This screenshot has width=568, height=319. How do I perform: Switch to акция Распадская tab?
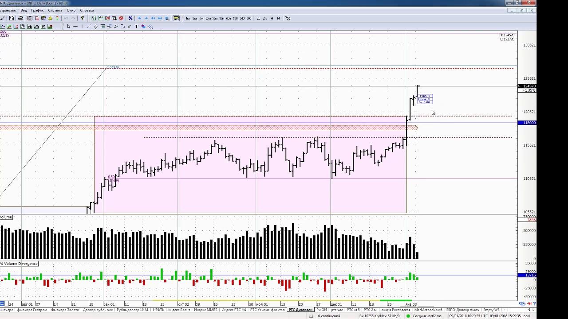point(396,310)
